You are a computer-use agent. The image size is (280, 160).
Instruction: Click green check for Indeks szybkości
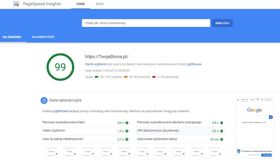pyautogui.click(x=127, y=131)
